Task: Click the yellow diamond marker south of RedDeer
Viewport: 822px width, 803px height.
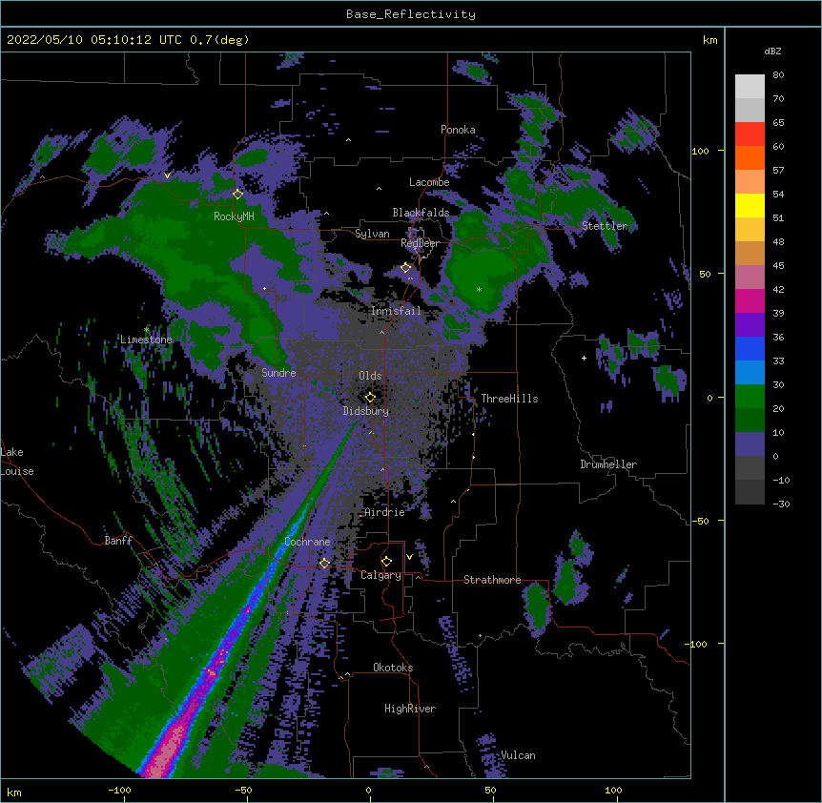Action: click(x=405, y=267)
